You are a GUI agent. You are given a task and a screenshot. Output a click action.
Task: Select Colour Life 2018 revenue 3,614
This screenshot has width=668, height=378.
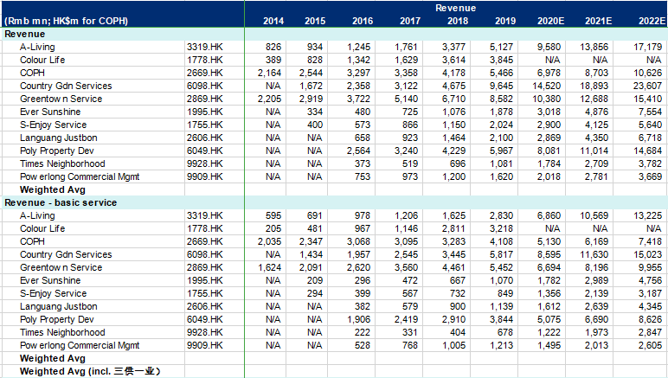[453, 60]
